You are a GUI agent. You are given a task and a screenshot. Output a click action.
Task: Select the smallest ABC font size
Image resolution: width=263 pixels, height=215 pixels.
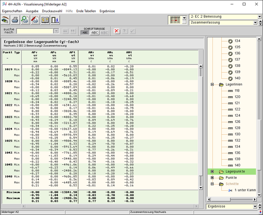click(84, 33)
